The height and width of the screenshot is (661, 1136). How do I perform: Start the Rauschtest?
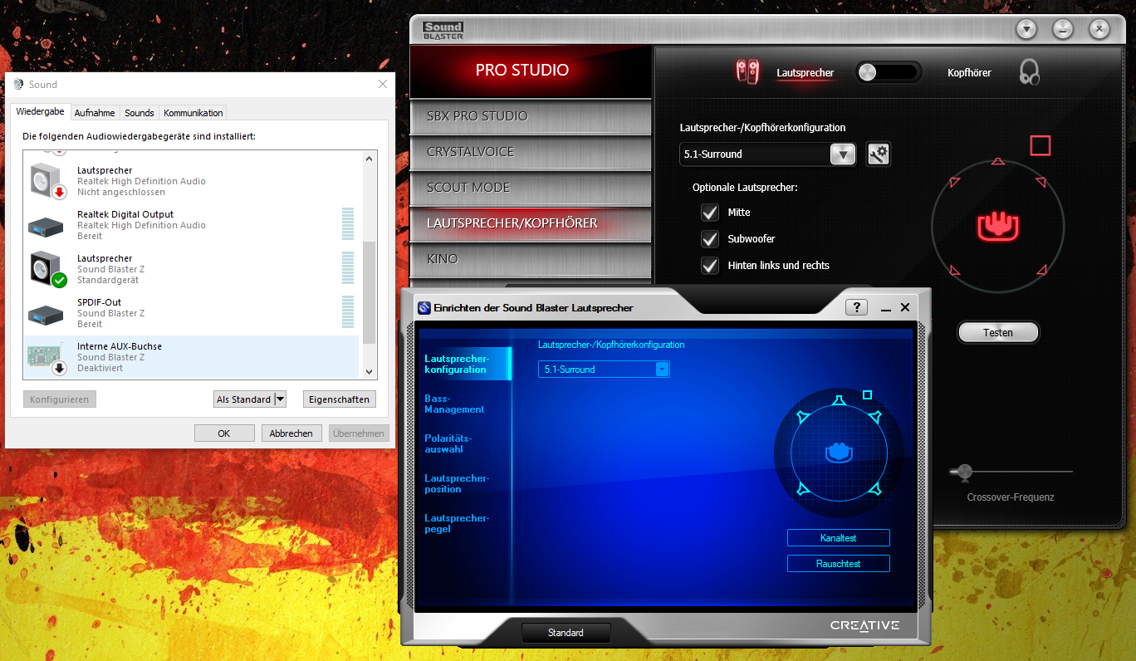coord(839,564)
